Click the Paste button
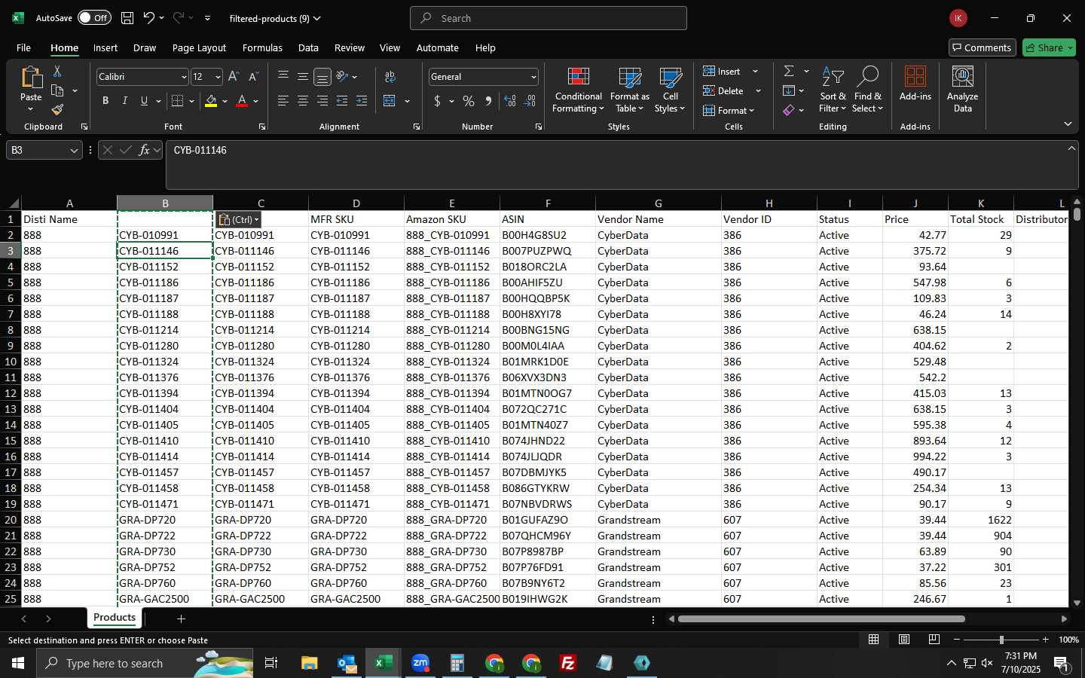The width and height of the screenshot is (1085, 678). coord(31,89)
